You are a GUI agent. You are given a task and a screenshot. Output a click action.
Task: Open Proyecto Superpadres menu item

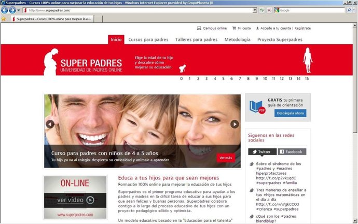click(280, 39)
